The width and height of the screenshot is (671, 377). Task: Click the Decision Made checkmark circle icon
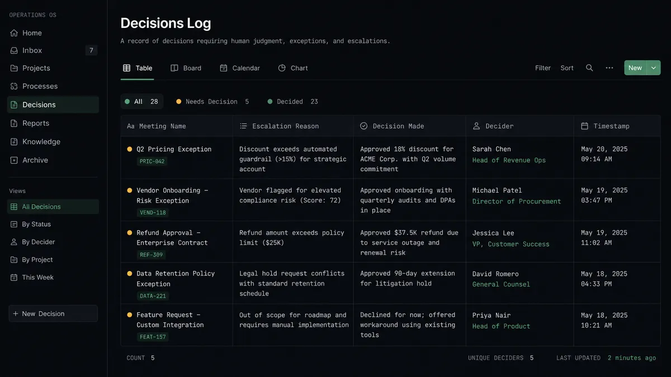364,126
